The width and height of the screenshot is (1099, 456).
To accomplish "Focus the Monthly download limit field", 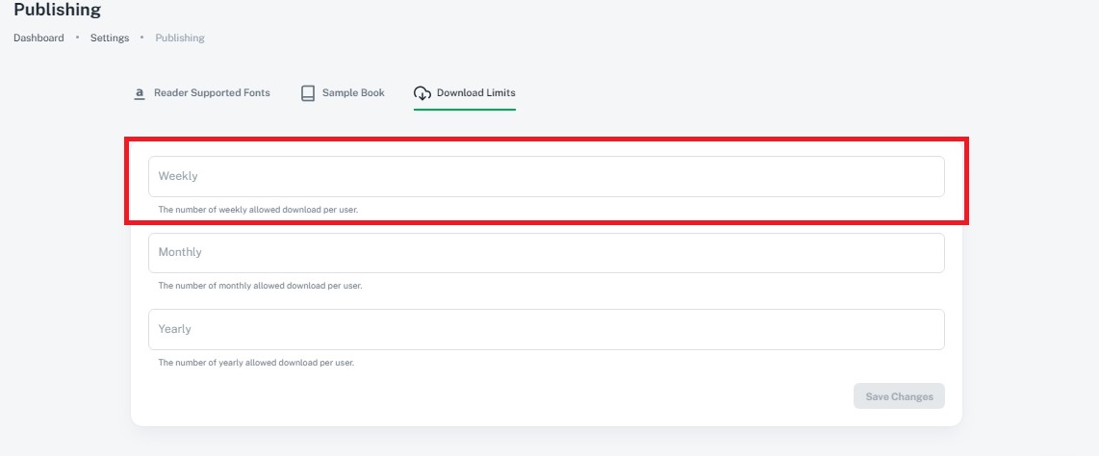I will (x=546, y=253).
